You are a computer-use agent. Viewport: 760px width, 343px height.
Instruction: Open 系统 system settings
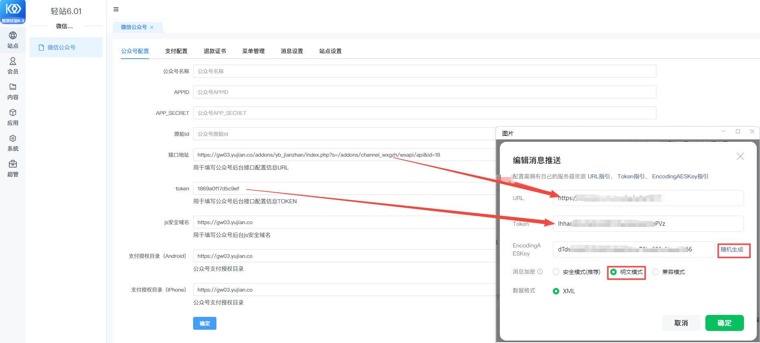coord(13,143)
